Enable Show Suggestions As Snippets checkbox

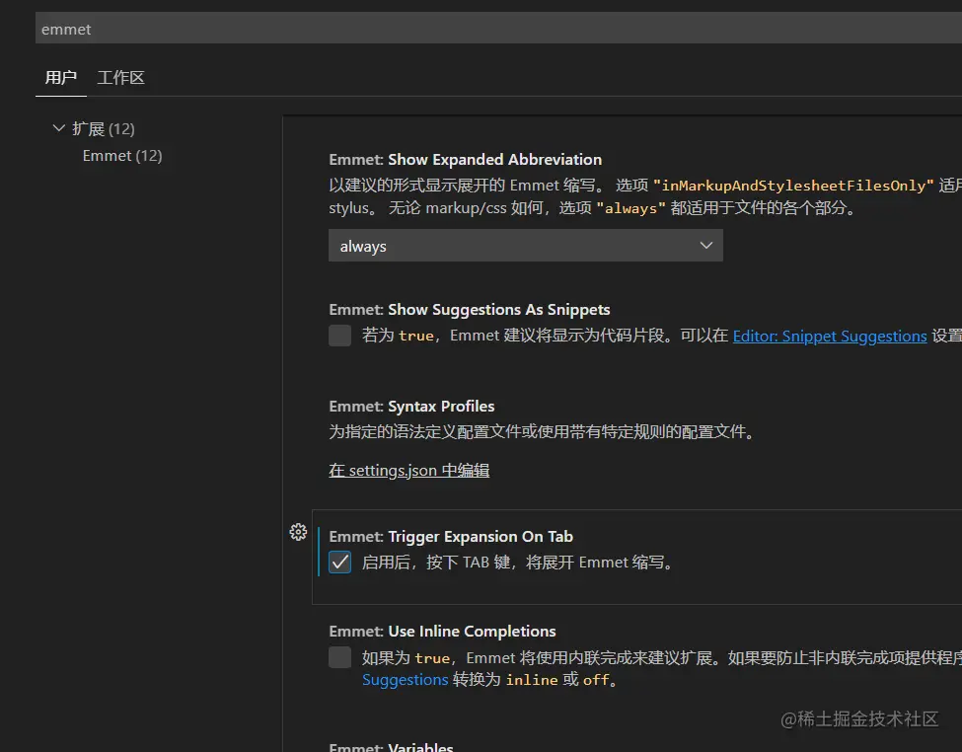tap(340, 336)
